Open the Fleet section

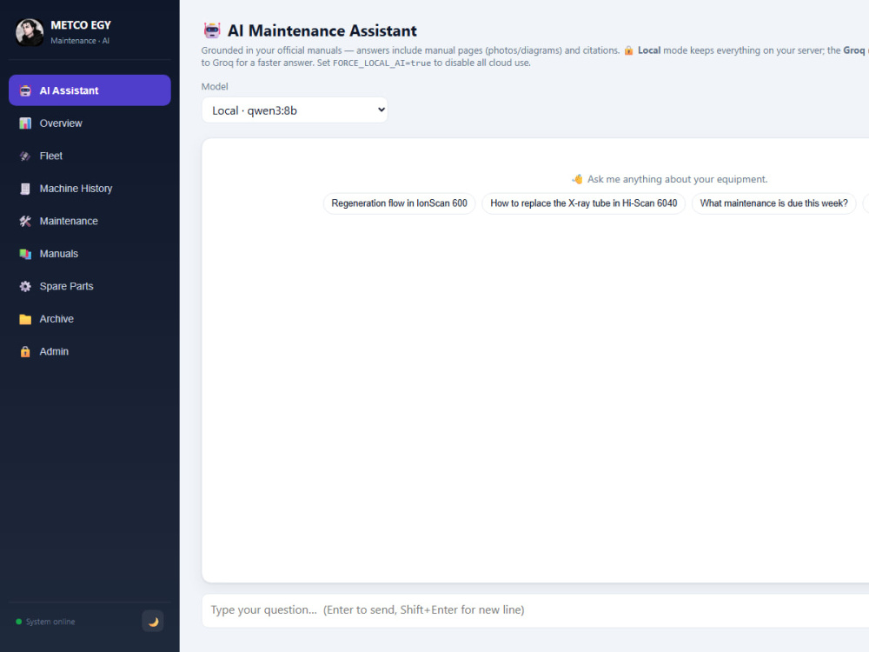coord(90,156)
